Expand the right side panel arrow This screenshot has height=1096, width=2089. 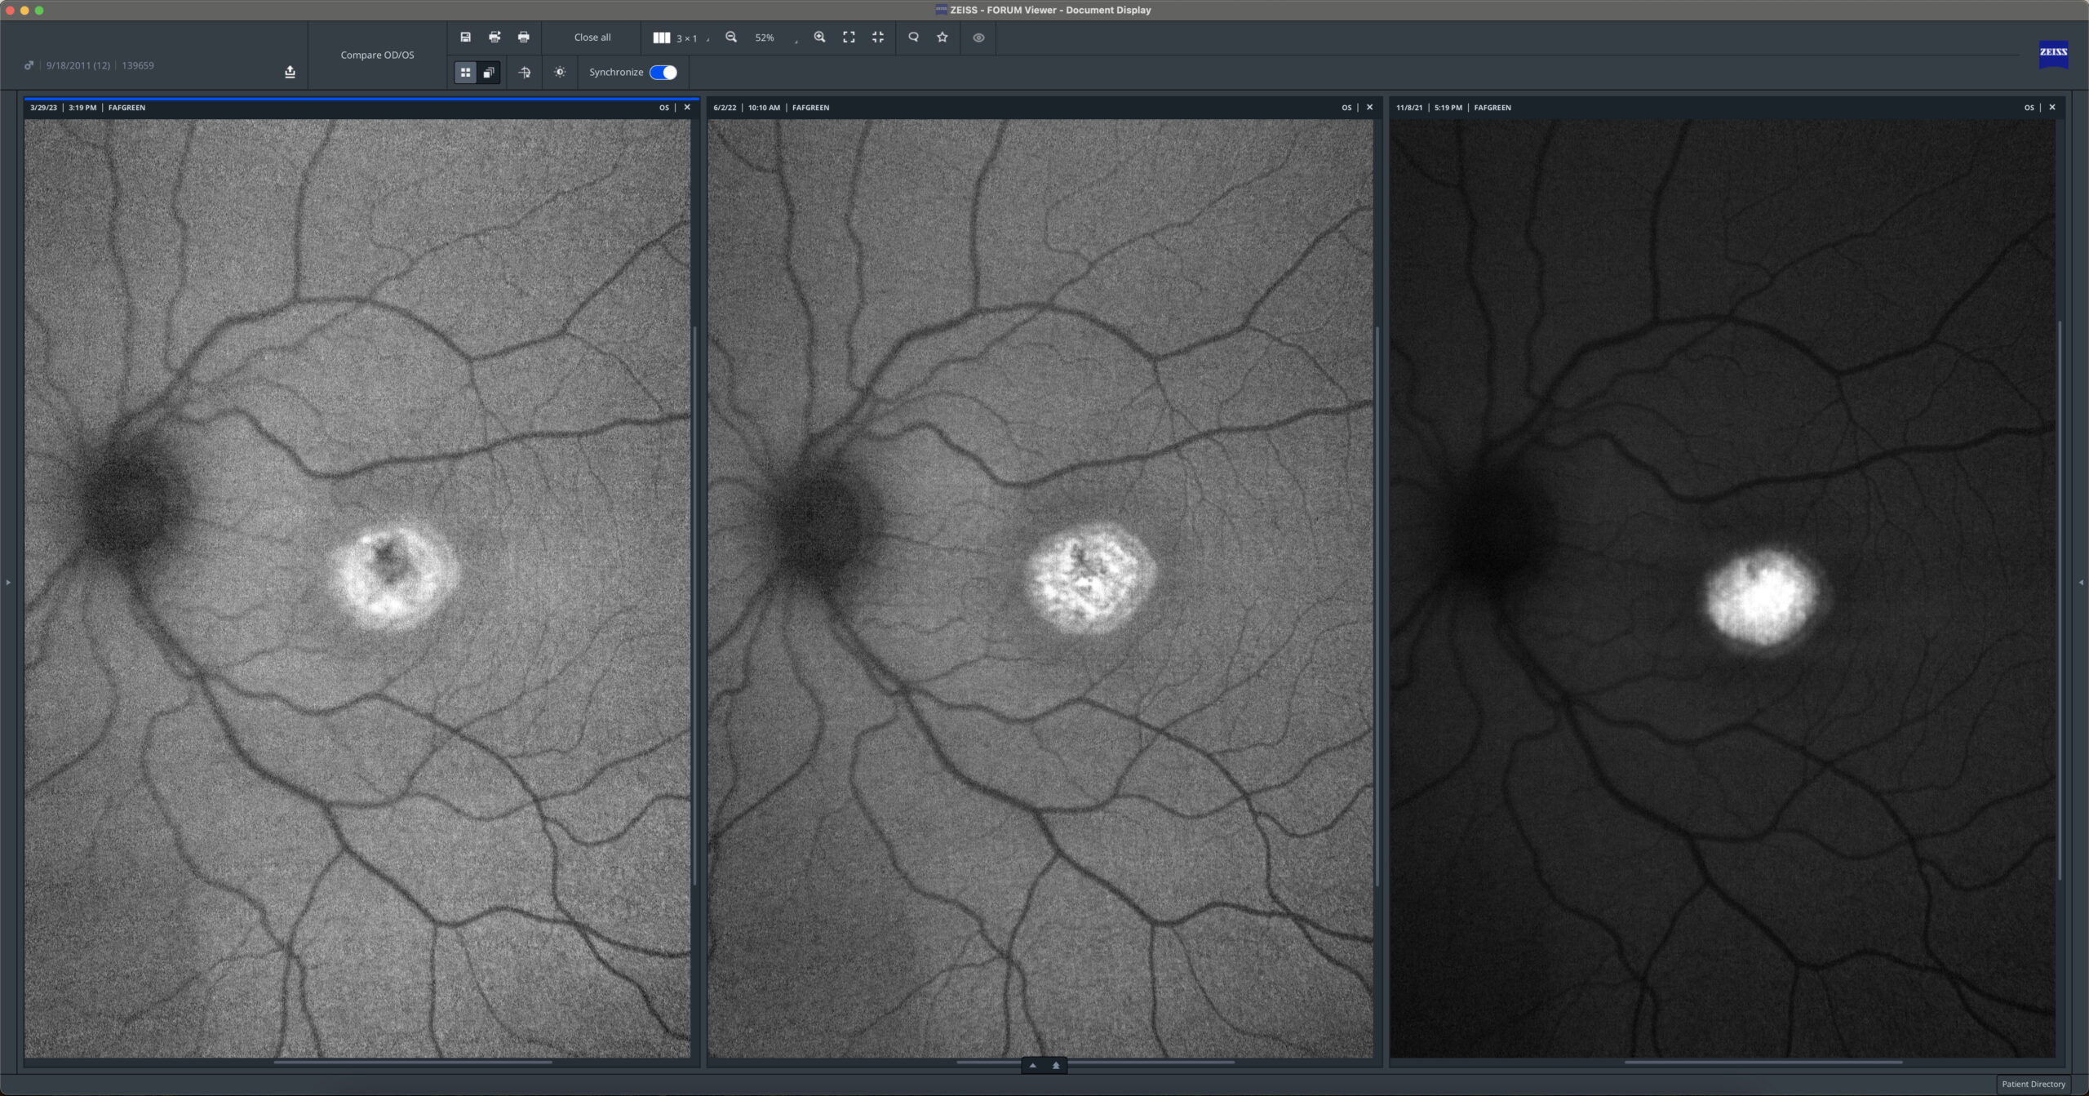[x=2081, y=582]
